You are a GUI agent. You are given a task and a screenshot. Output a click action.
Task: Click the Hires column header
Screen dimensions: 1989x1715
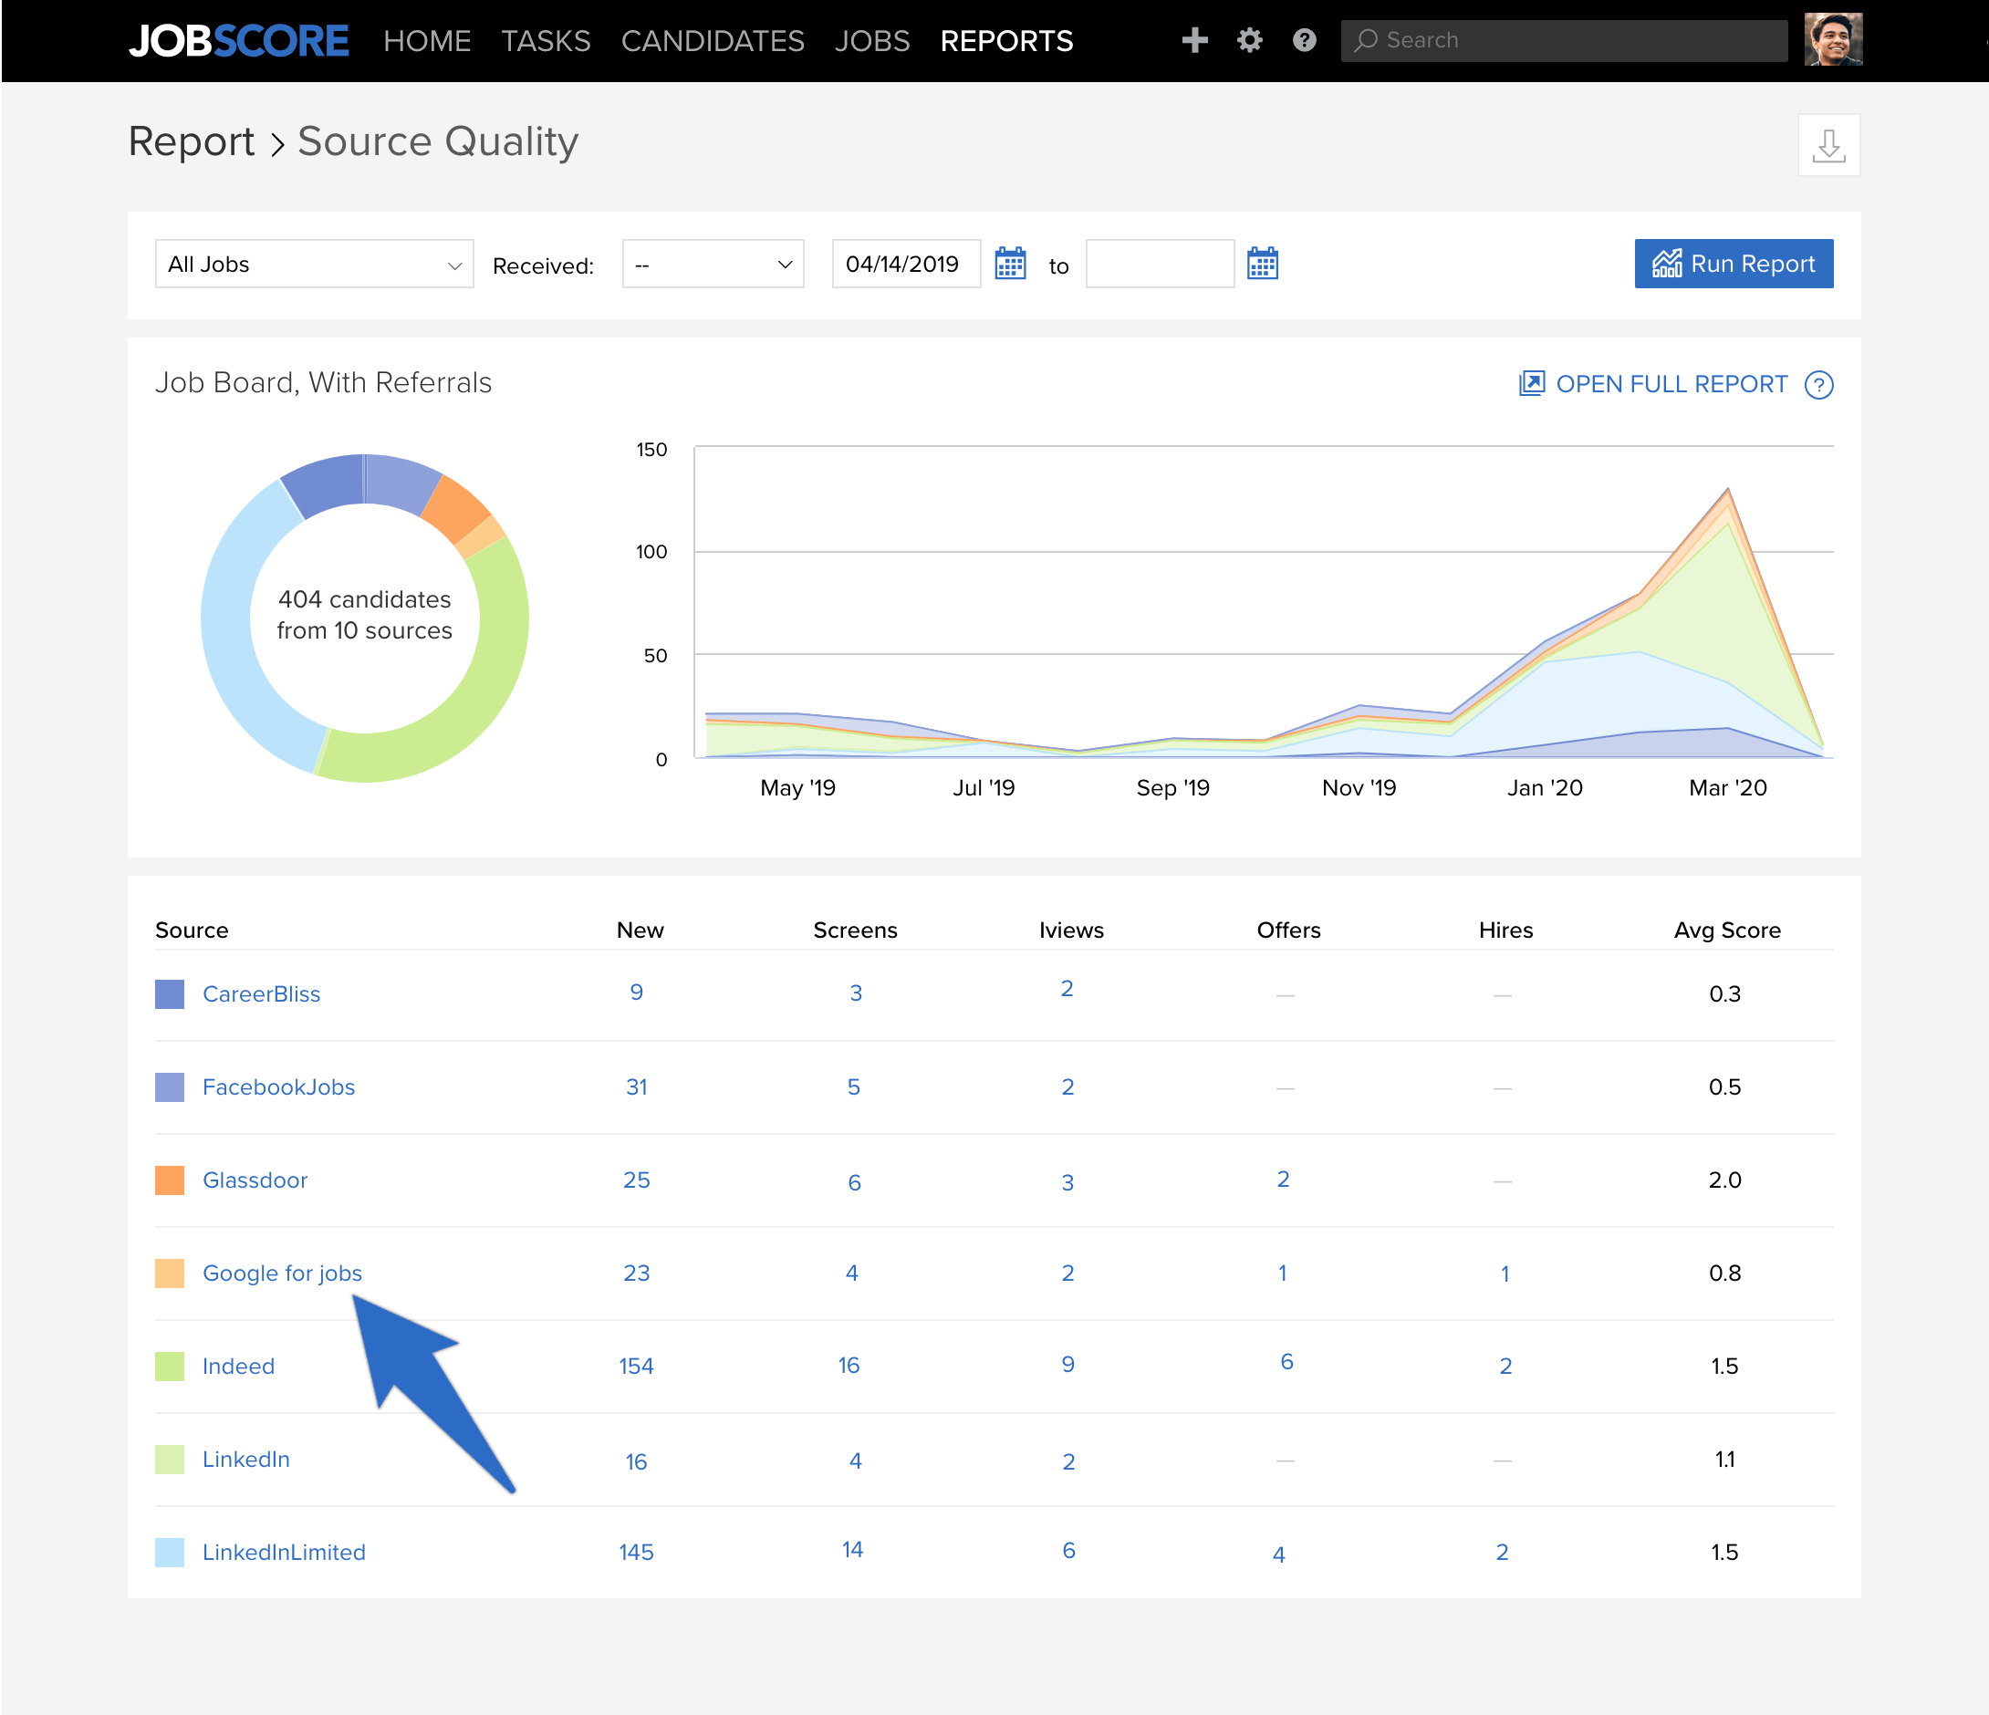pos(1505,930)
